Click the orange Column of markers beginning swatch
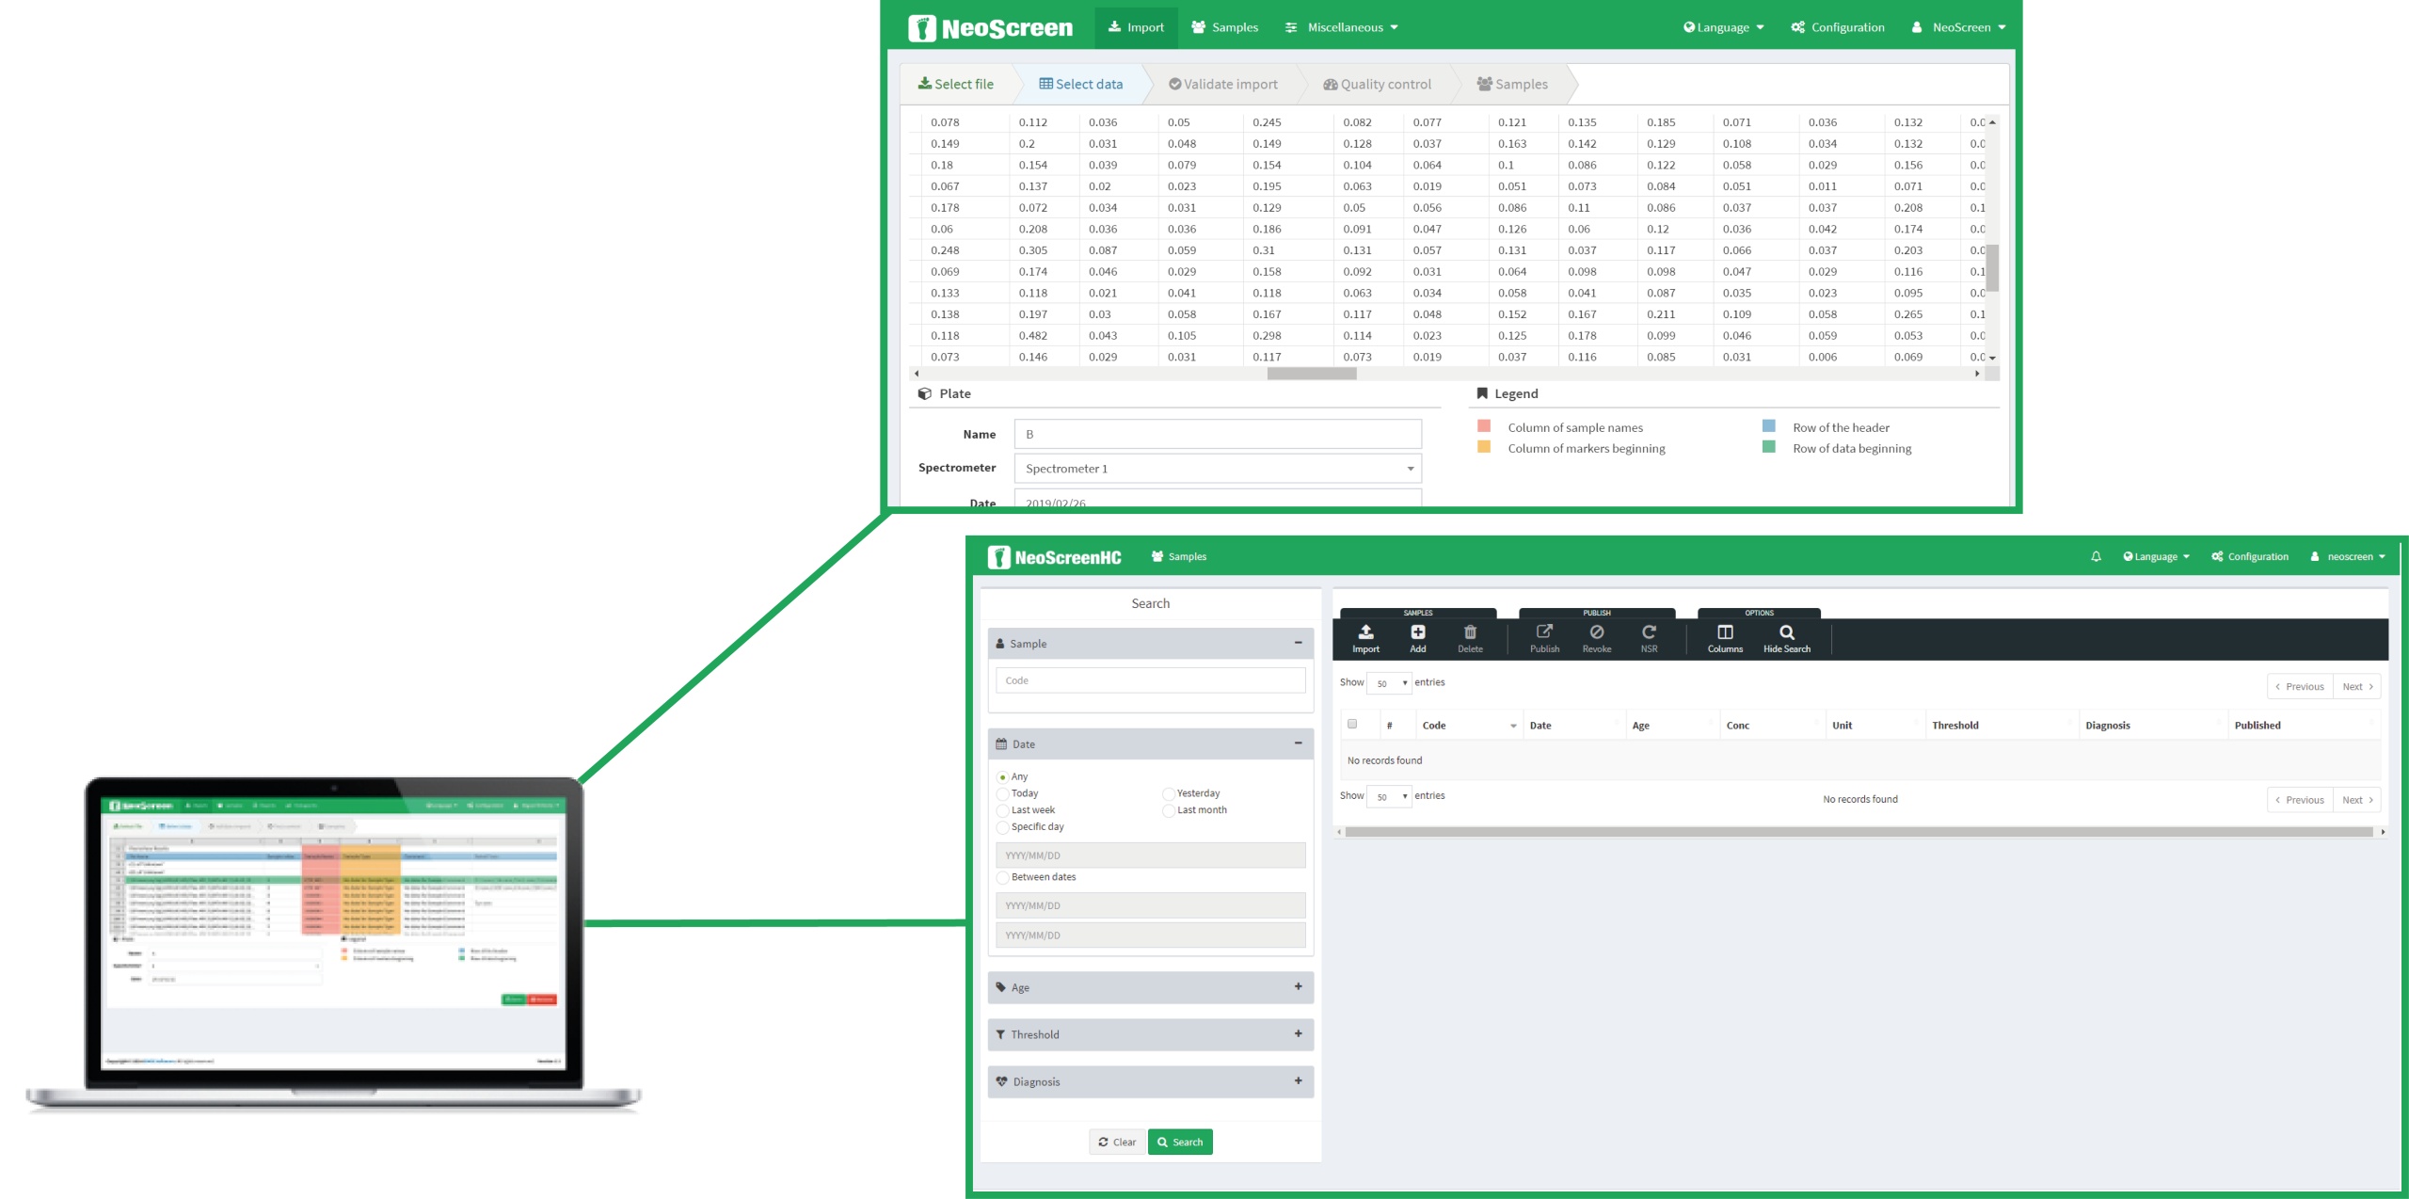This screenshot has width=2409, height=1199. pos(1484,447)
